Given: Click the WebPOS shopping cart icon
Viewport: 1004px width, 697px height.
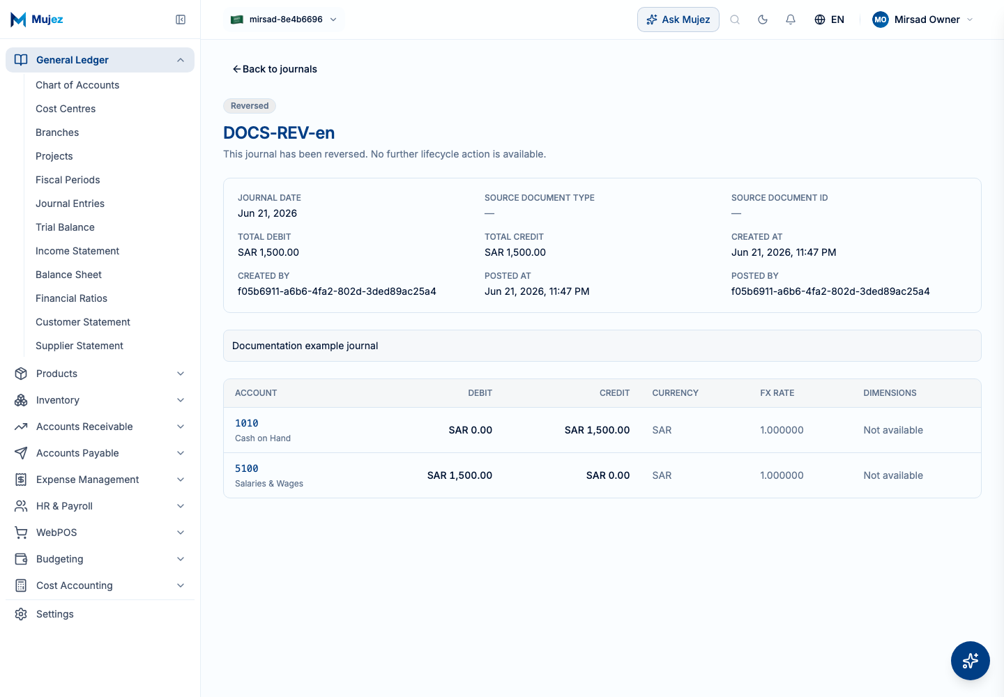Looking at the screenshot, I should 21,533.
